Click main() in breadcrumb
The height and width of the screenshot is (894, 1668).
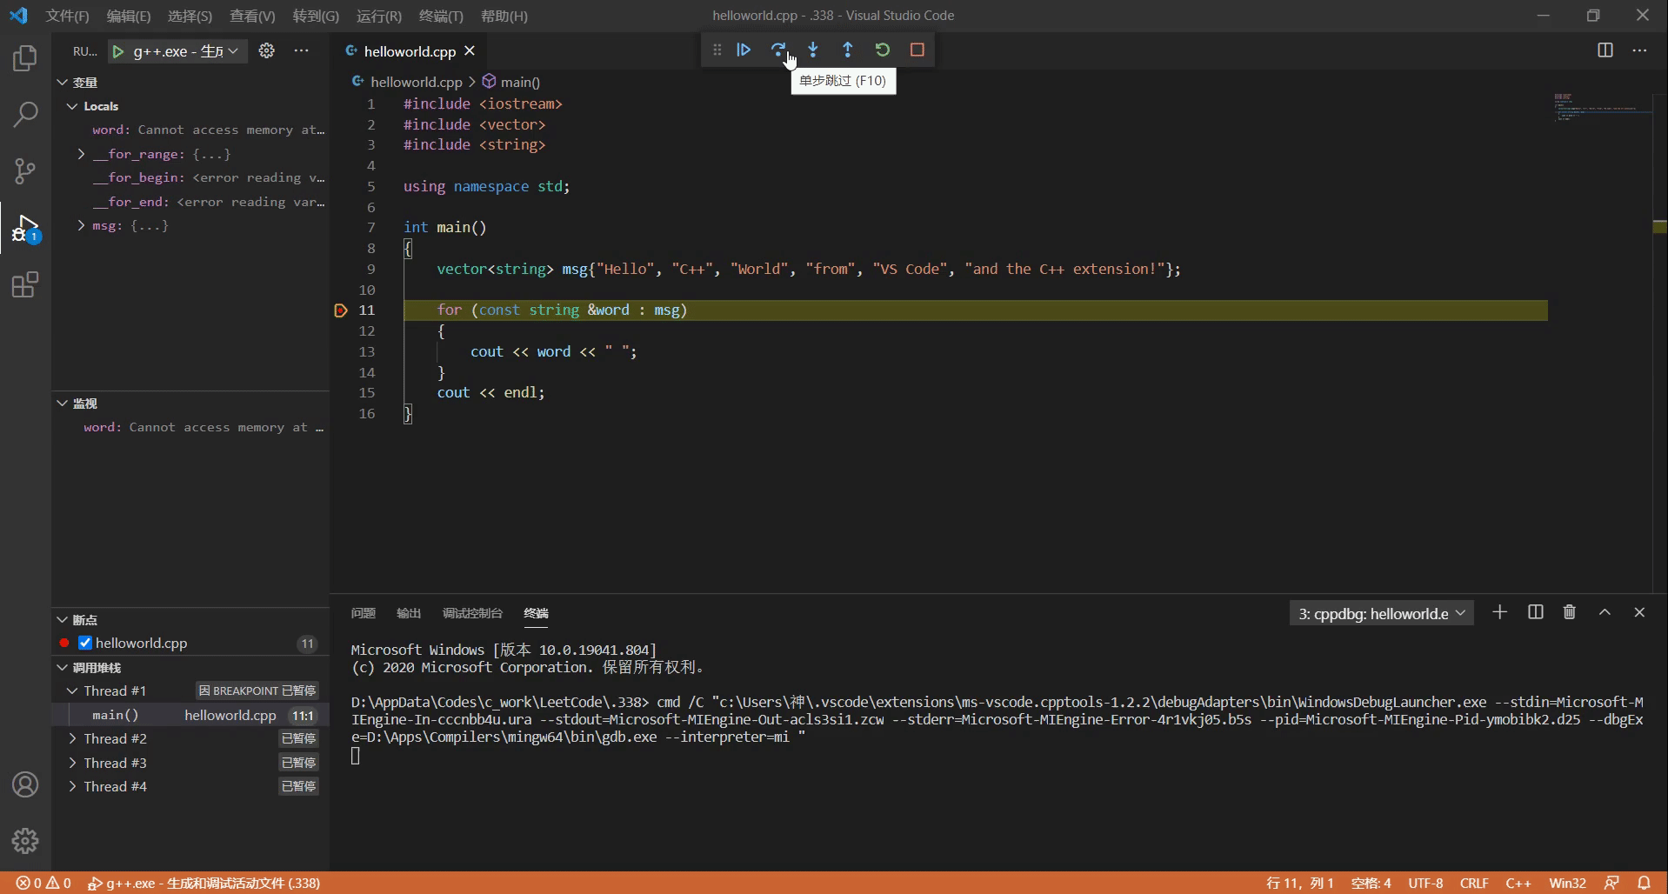(520, 82)
